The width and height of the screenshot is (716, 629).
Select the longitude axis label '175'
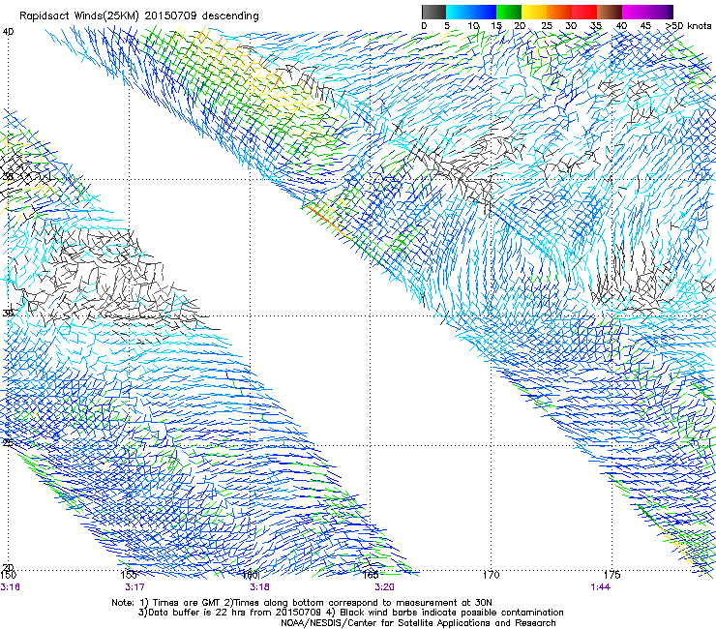point(612,575)
